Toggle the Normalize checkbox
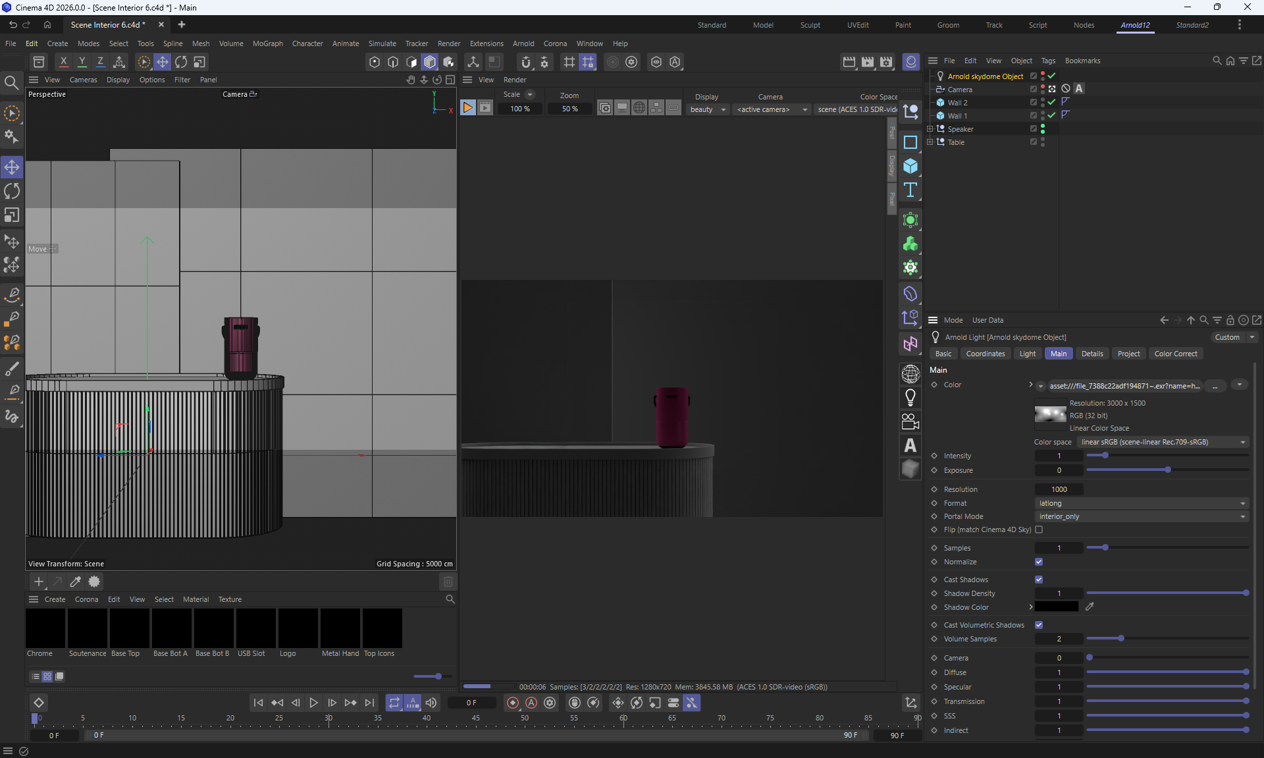 click(1039, 562)
